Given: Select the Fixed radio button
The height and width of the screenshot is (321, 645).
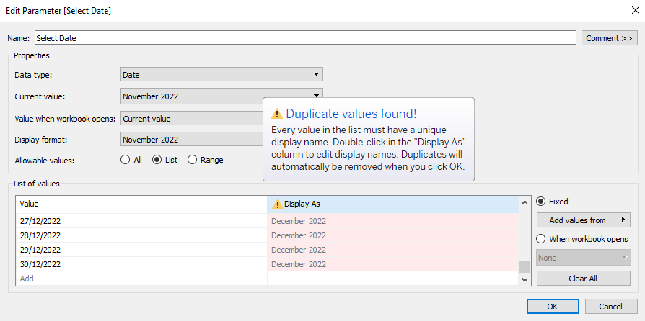Looking at the screenshot, I should pyautogui.click(x=541, y=202).
